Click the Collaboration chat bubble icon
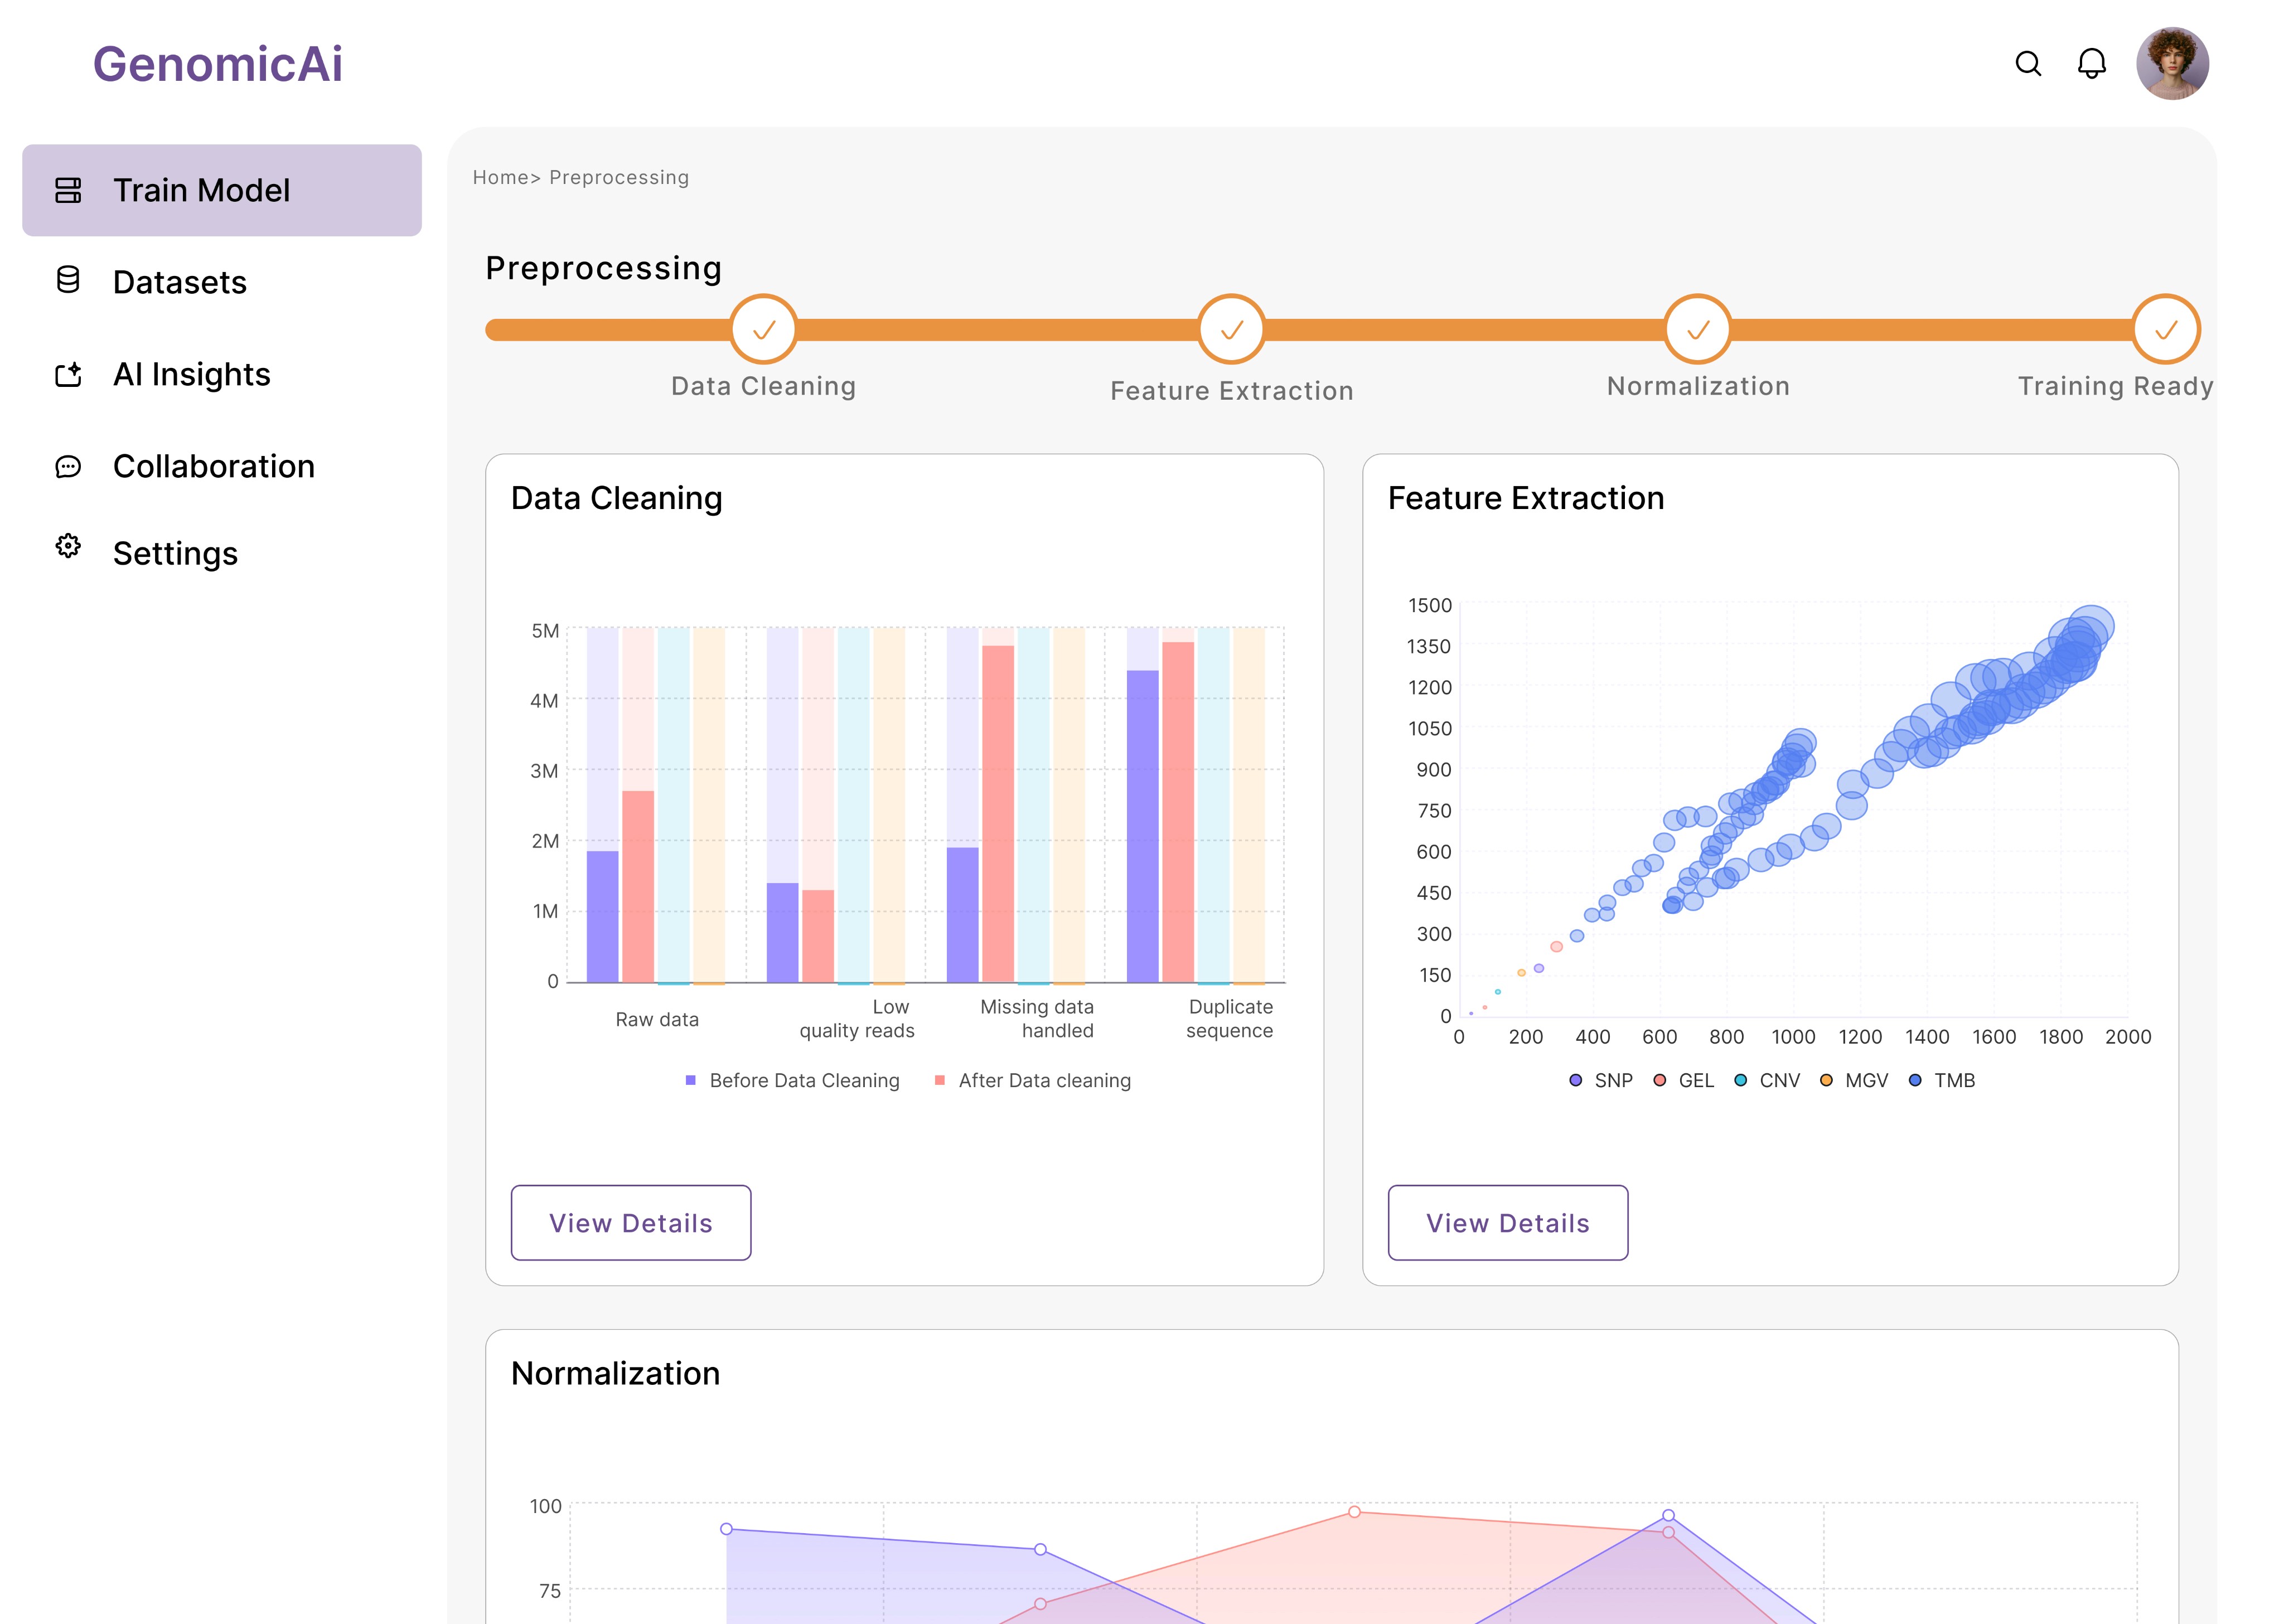 [x=68, y=466]
